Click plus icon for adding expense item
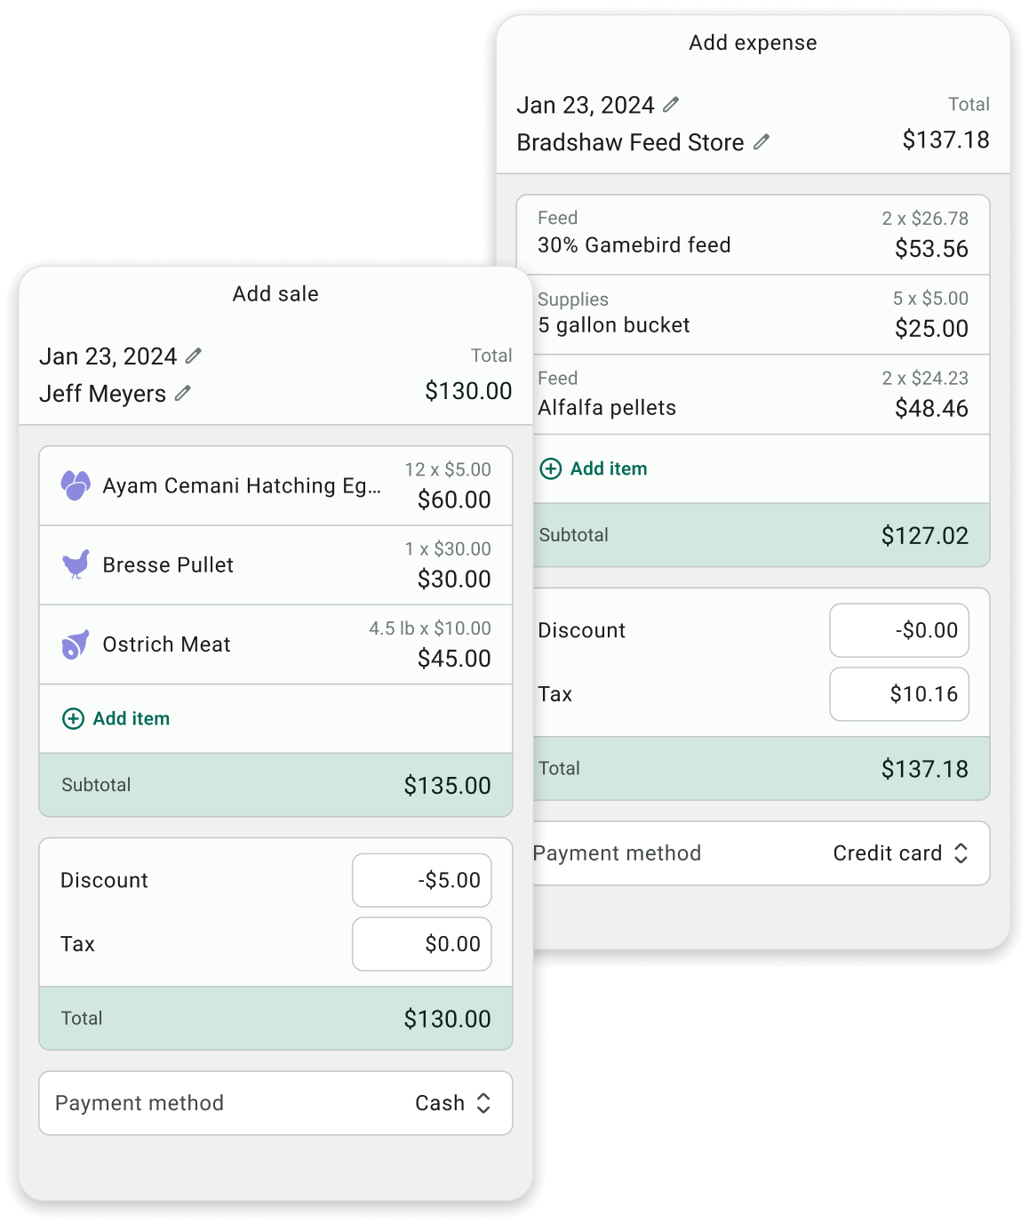This screenshot has height=1224, width=1029. pyautogui.click(x=551, y=468)
